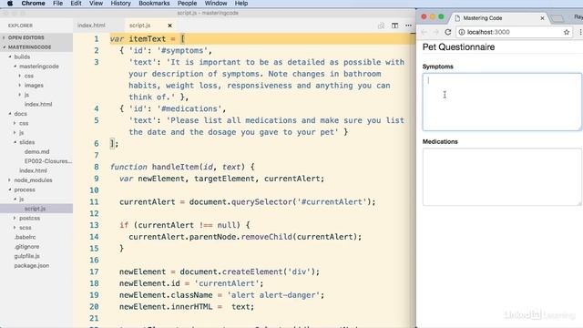Collapse the process folder
Screen dimensions: 583x328
click(x=25, y=190)
